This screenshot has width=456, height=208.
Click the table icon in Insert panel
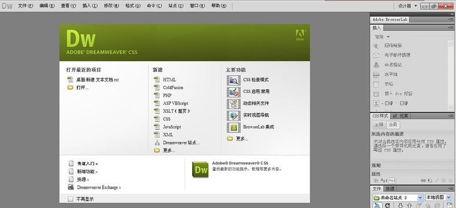(376, 84)
